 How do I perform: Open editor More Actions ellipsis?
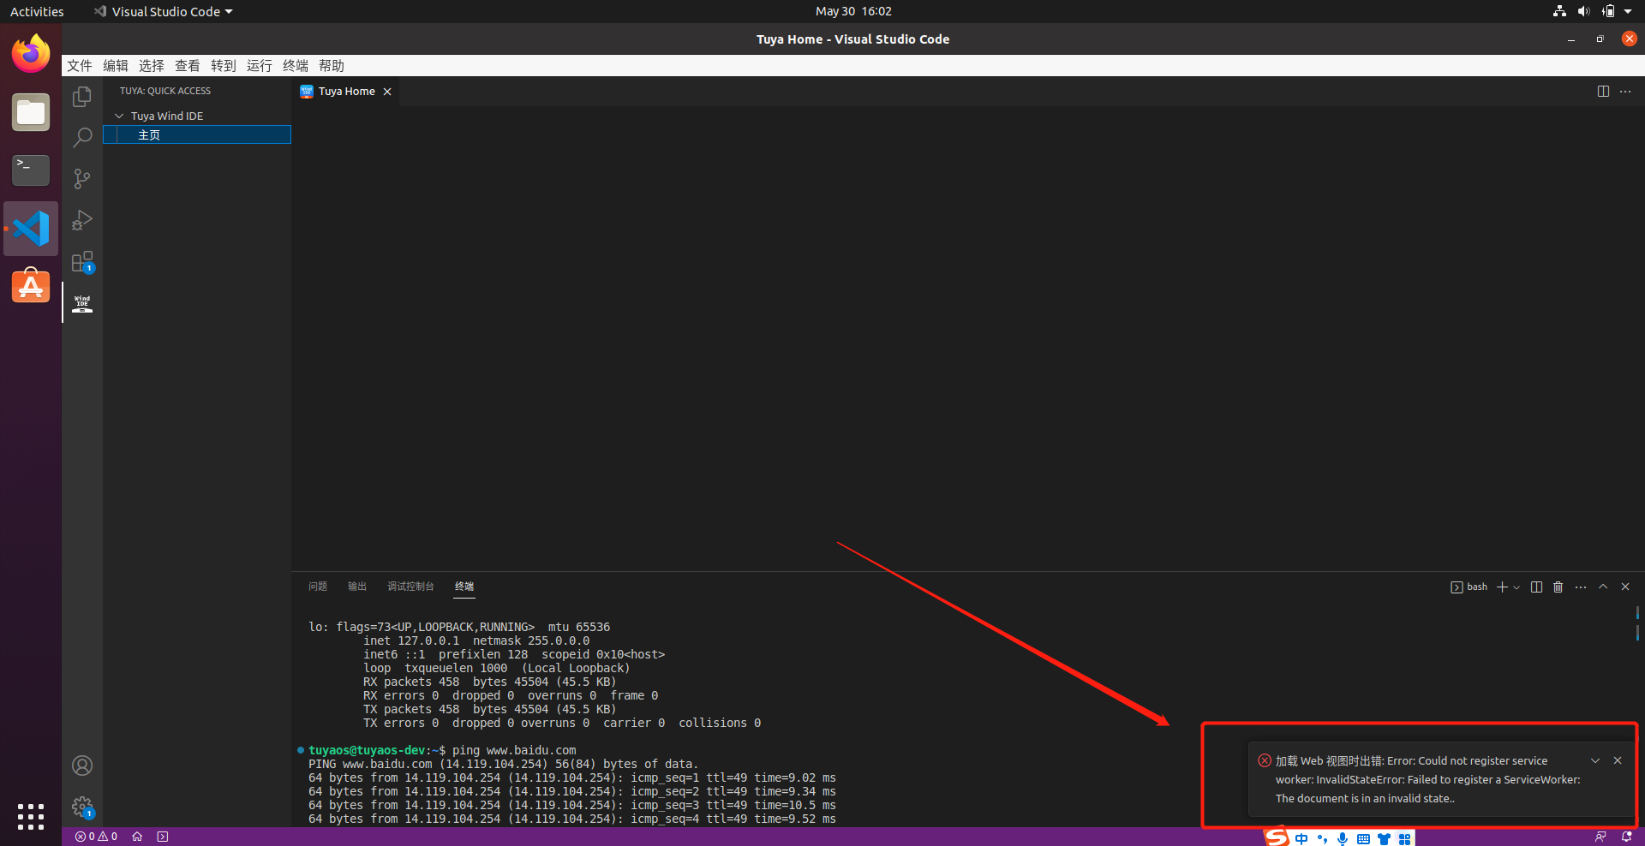(1625, 92)
